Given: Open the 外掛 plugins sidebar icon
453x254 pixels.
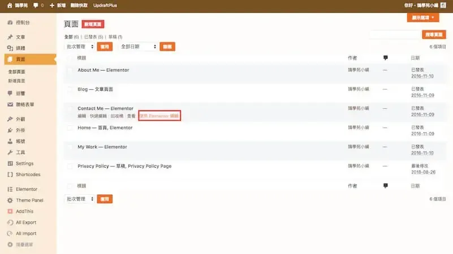Looking at the screenshot, I should [x=10, y=130].
